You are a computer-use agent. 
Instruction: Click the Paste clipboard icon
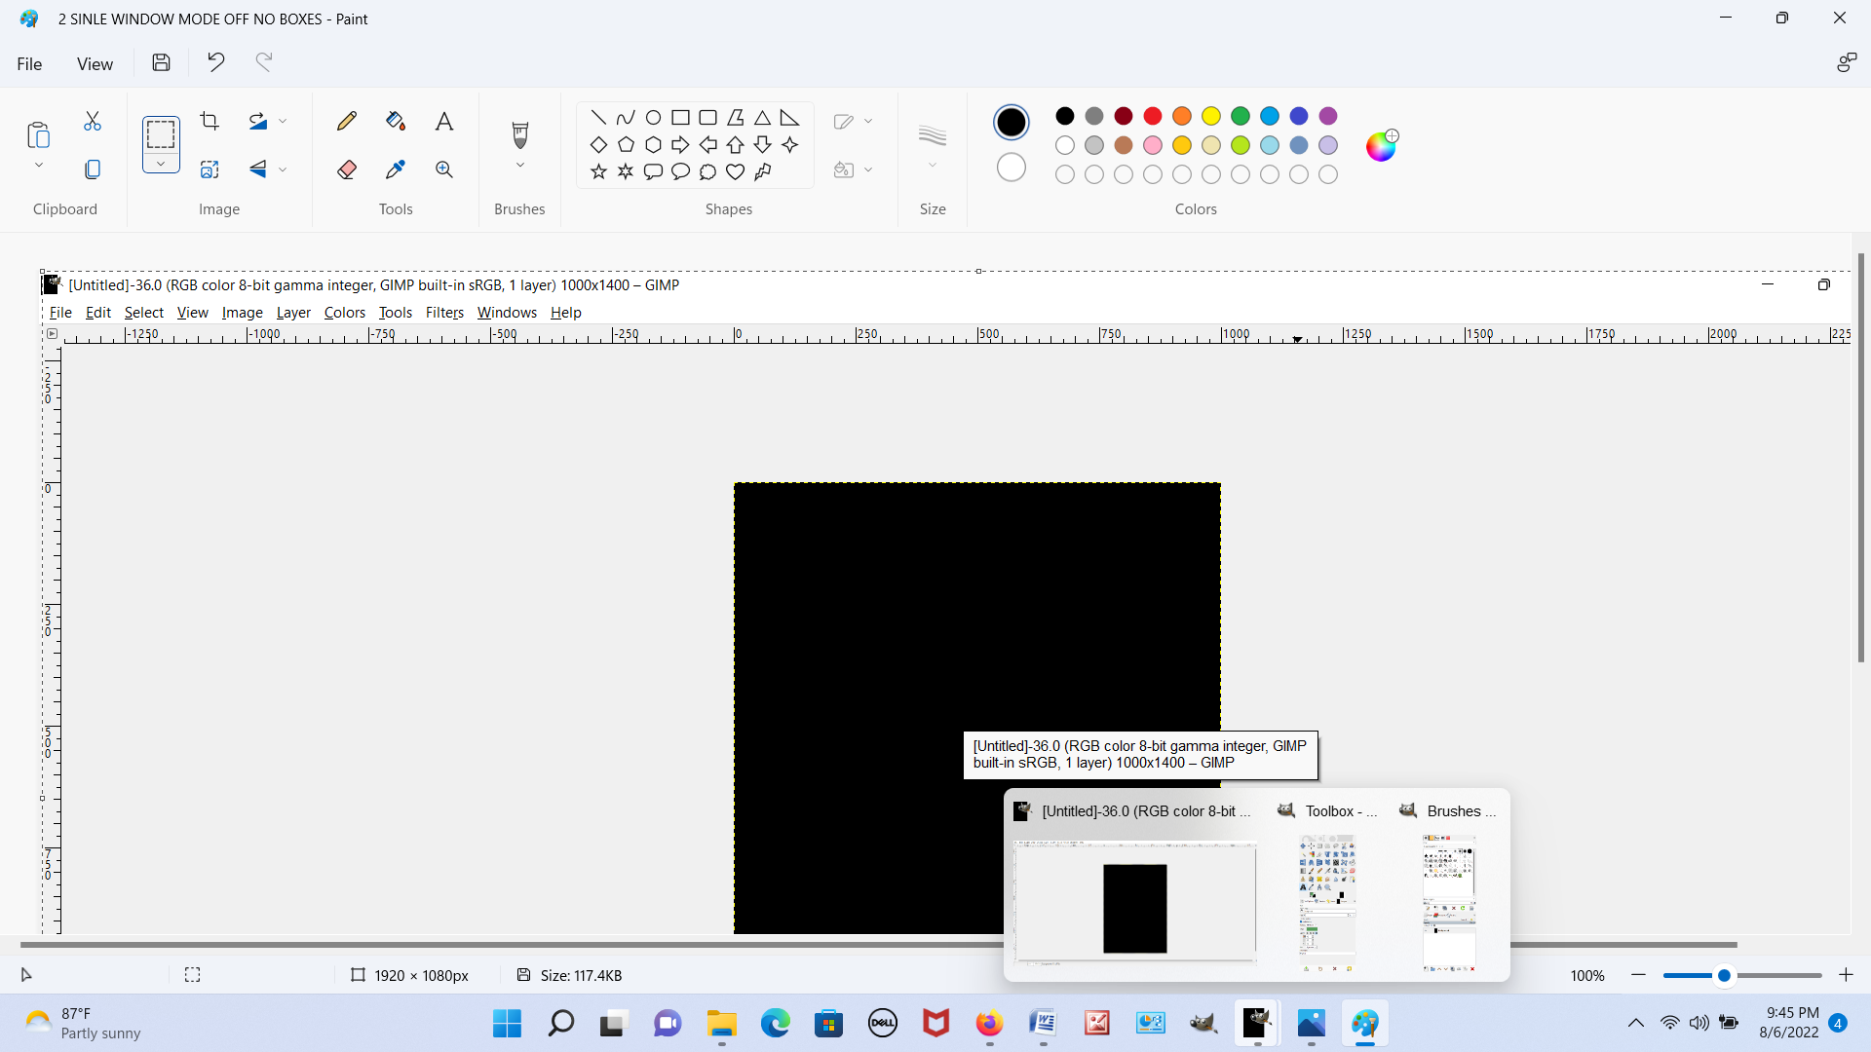pyautogui.click(x=38, y=134)
